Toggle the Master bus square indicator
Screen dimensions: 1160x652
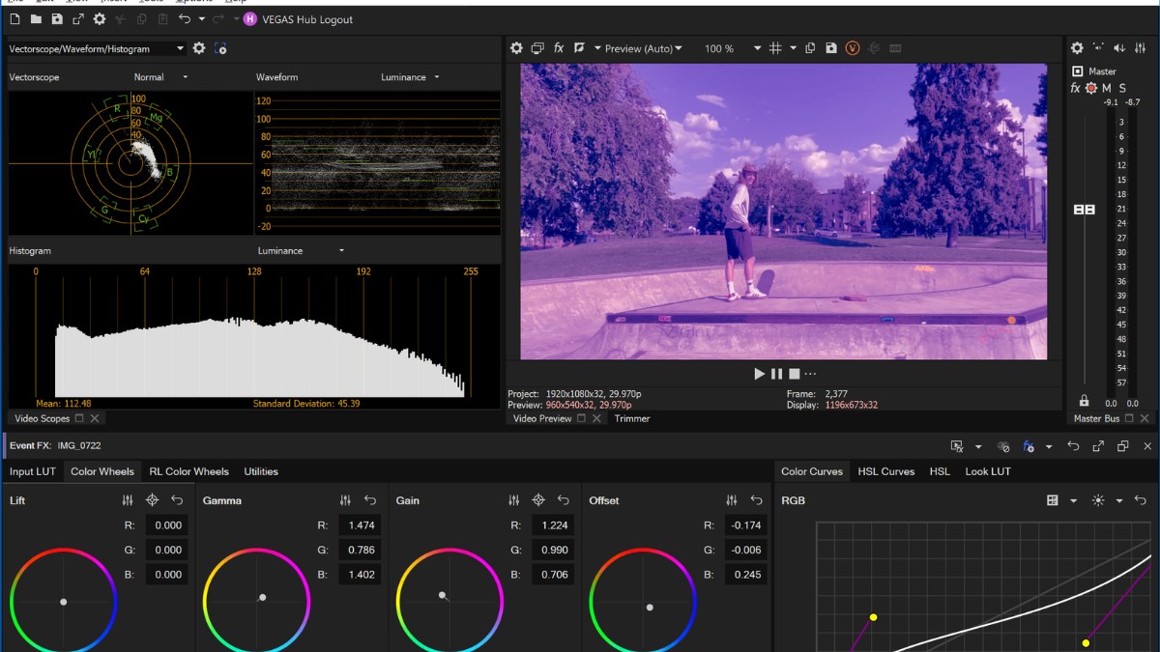pos(1078,71)
